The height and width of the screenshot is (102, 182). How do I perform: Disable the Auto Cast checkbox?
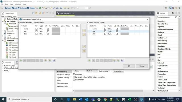[74, 74]
